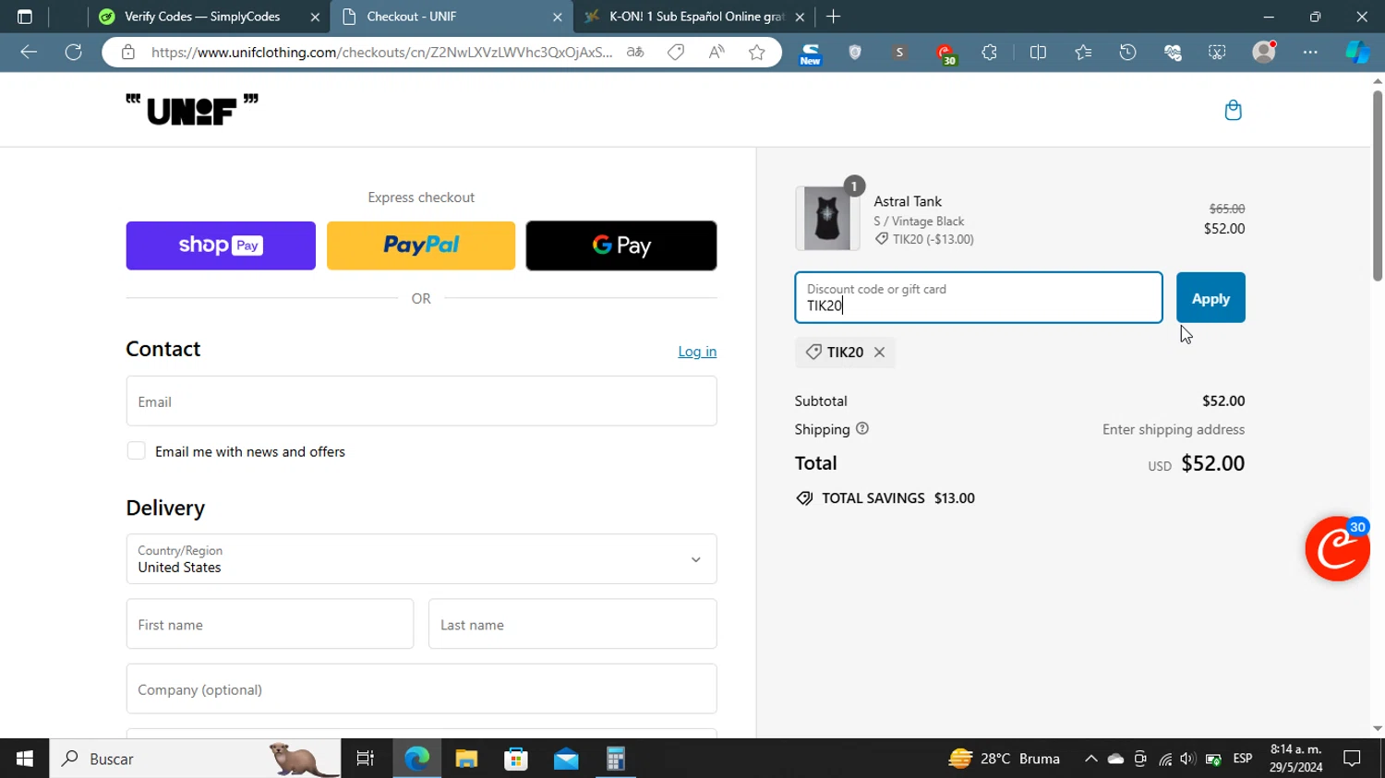Open the tab actions menu icon
This screenshot has width=1385, height=778.
click(25, 17)
